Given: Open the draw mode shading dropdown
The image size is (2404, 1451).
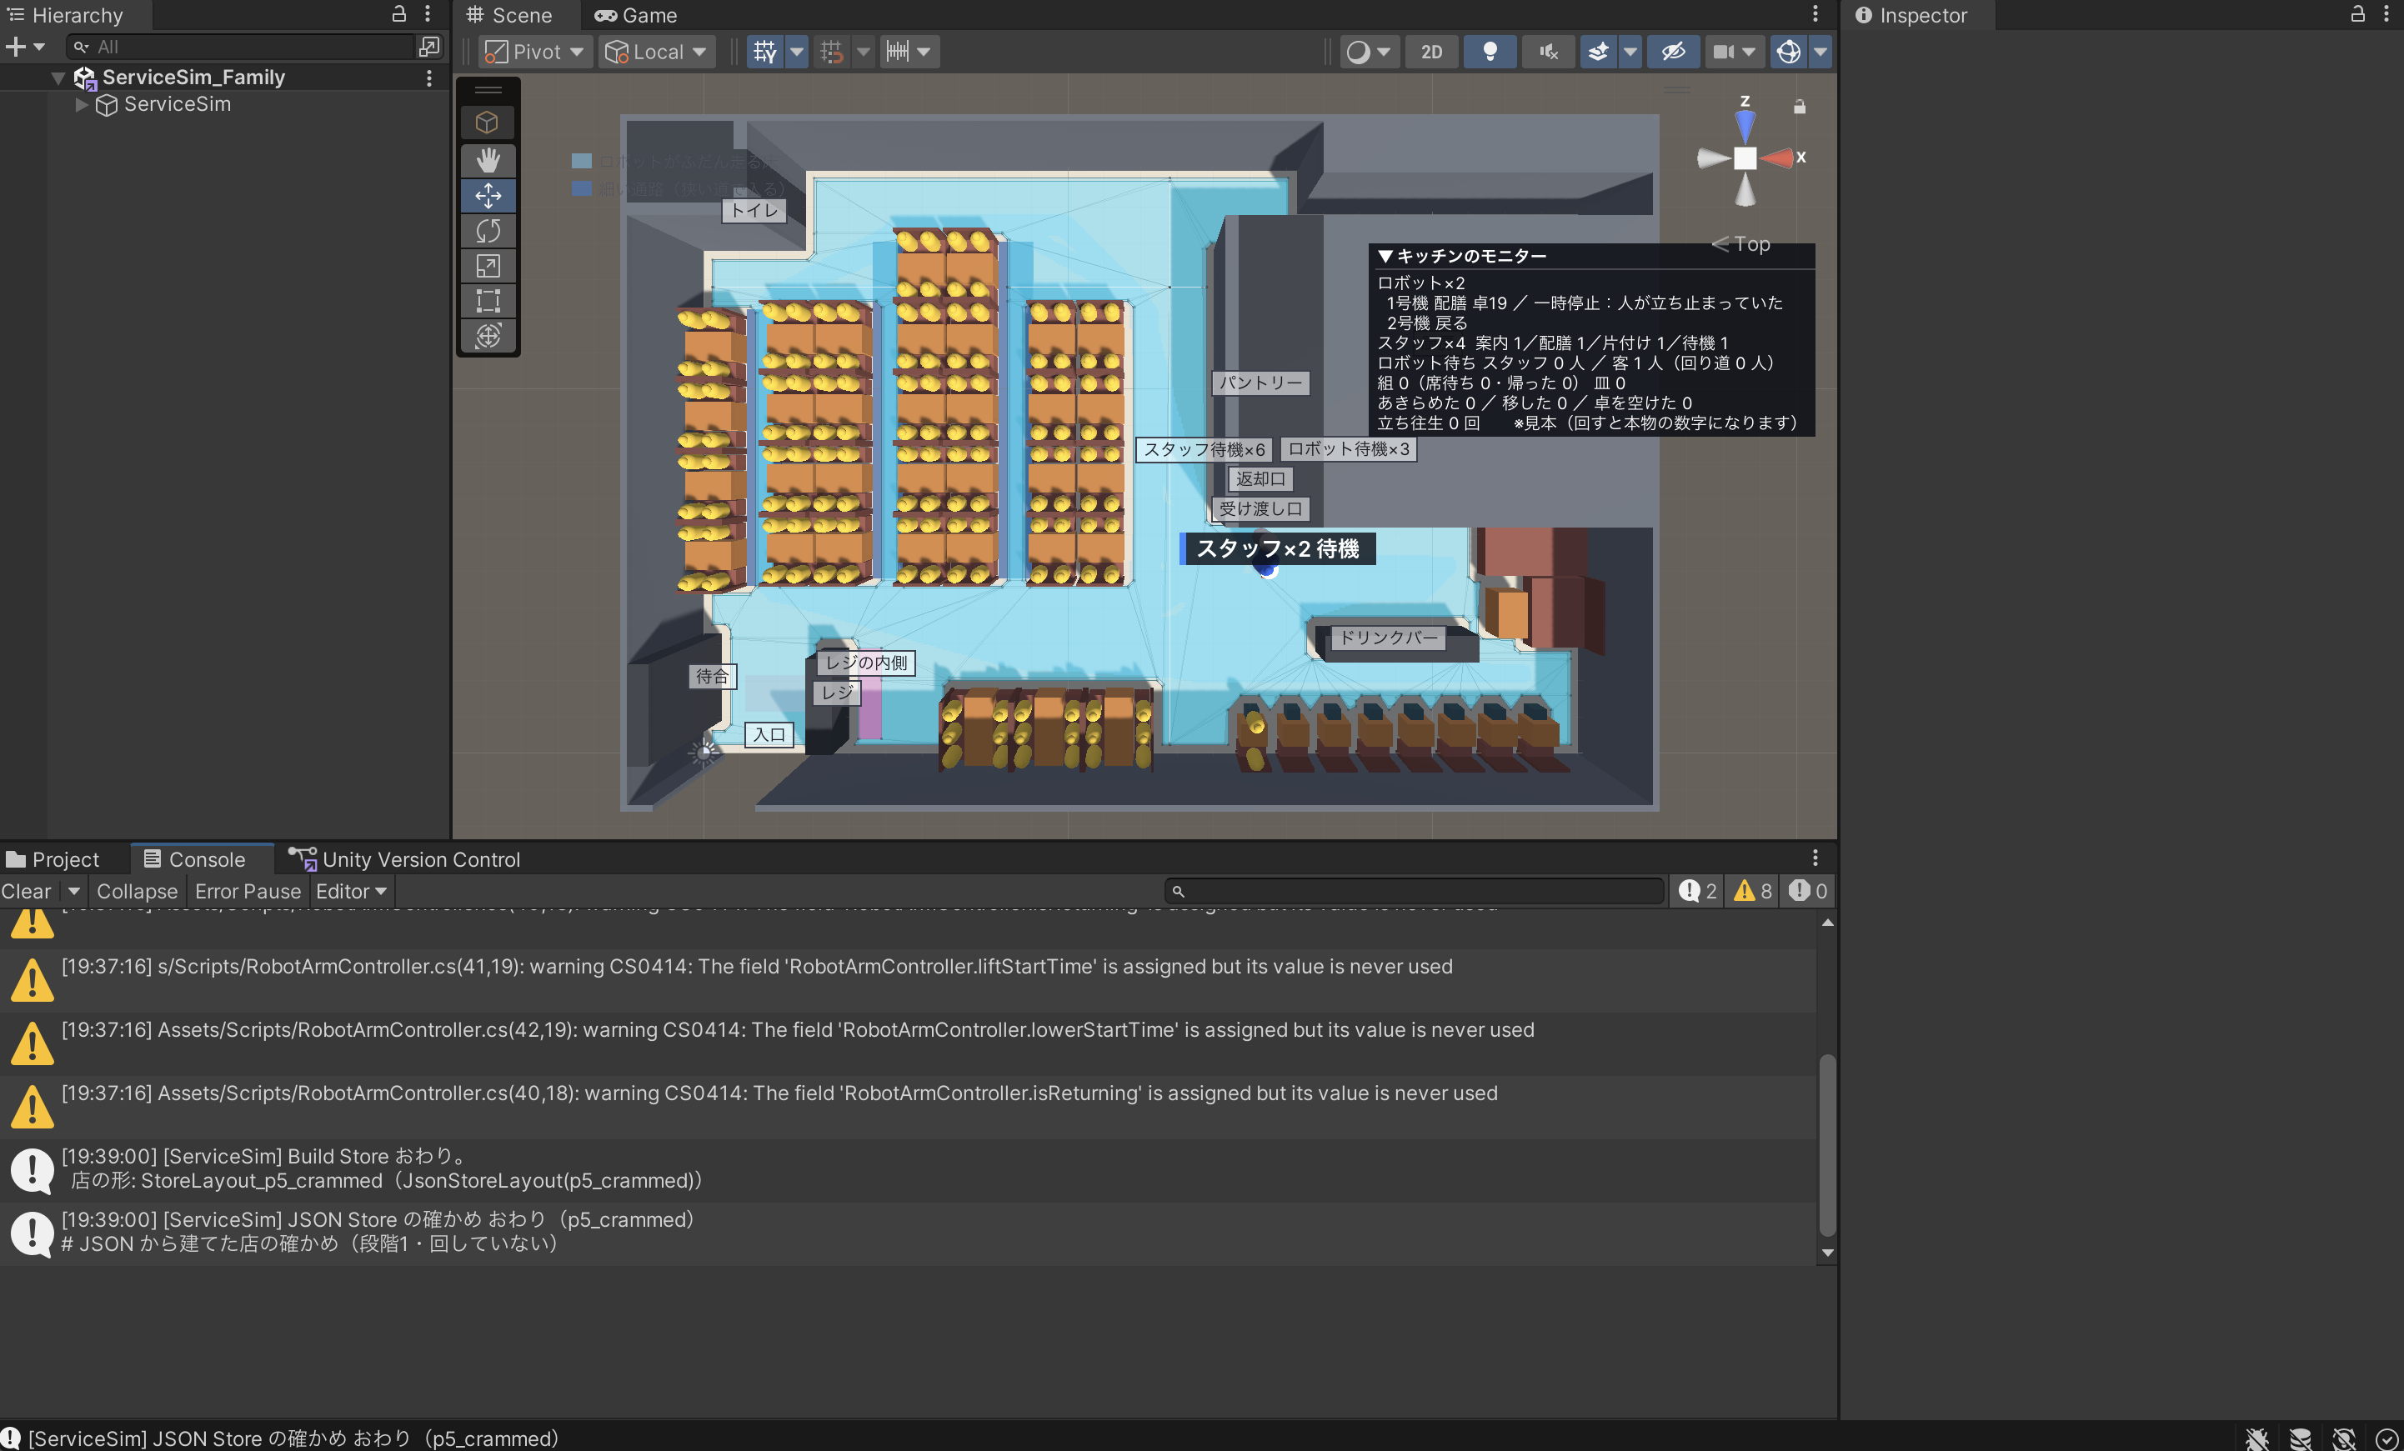Looking at the screenshot, I should coord(1368,52).
